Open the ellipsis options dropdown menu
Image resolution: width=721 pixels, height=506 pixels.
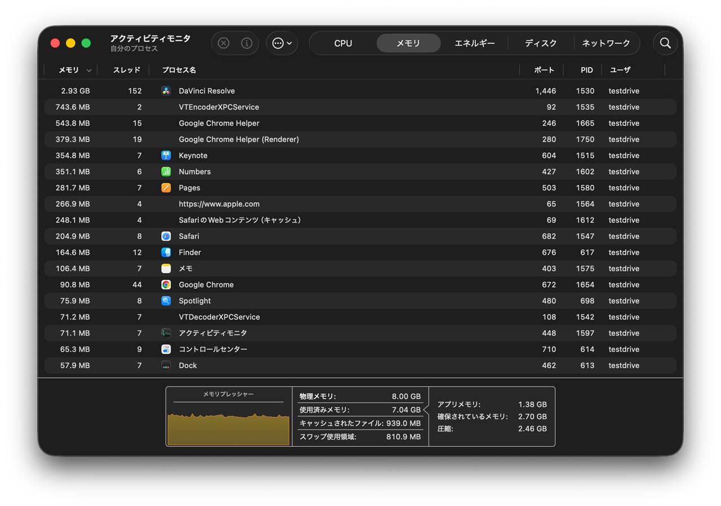pos(282,43)
